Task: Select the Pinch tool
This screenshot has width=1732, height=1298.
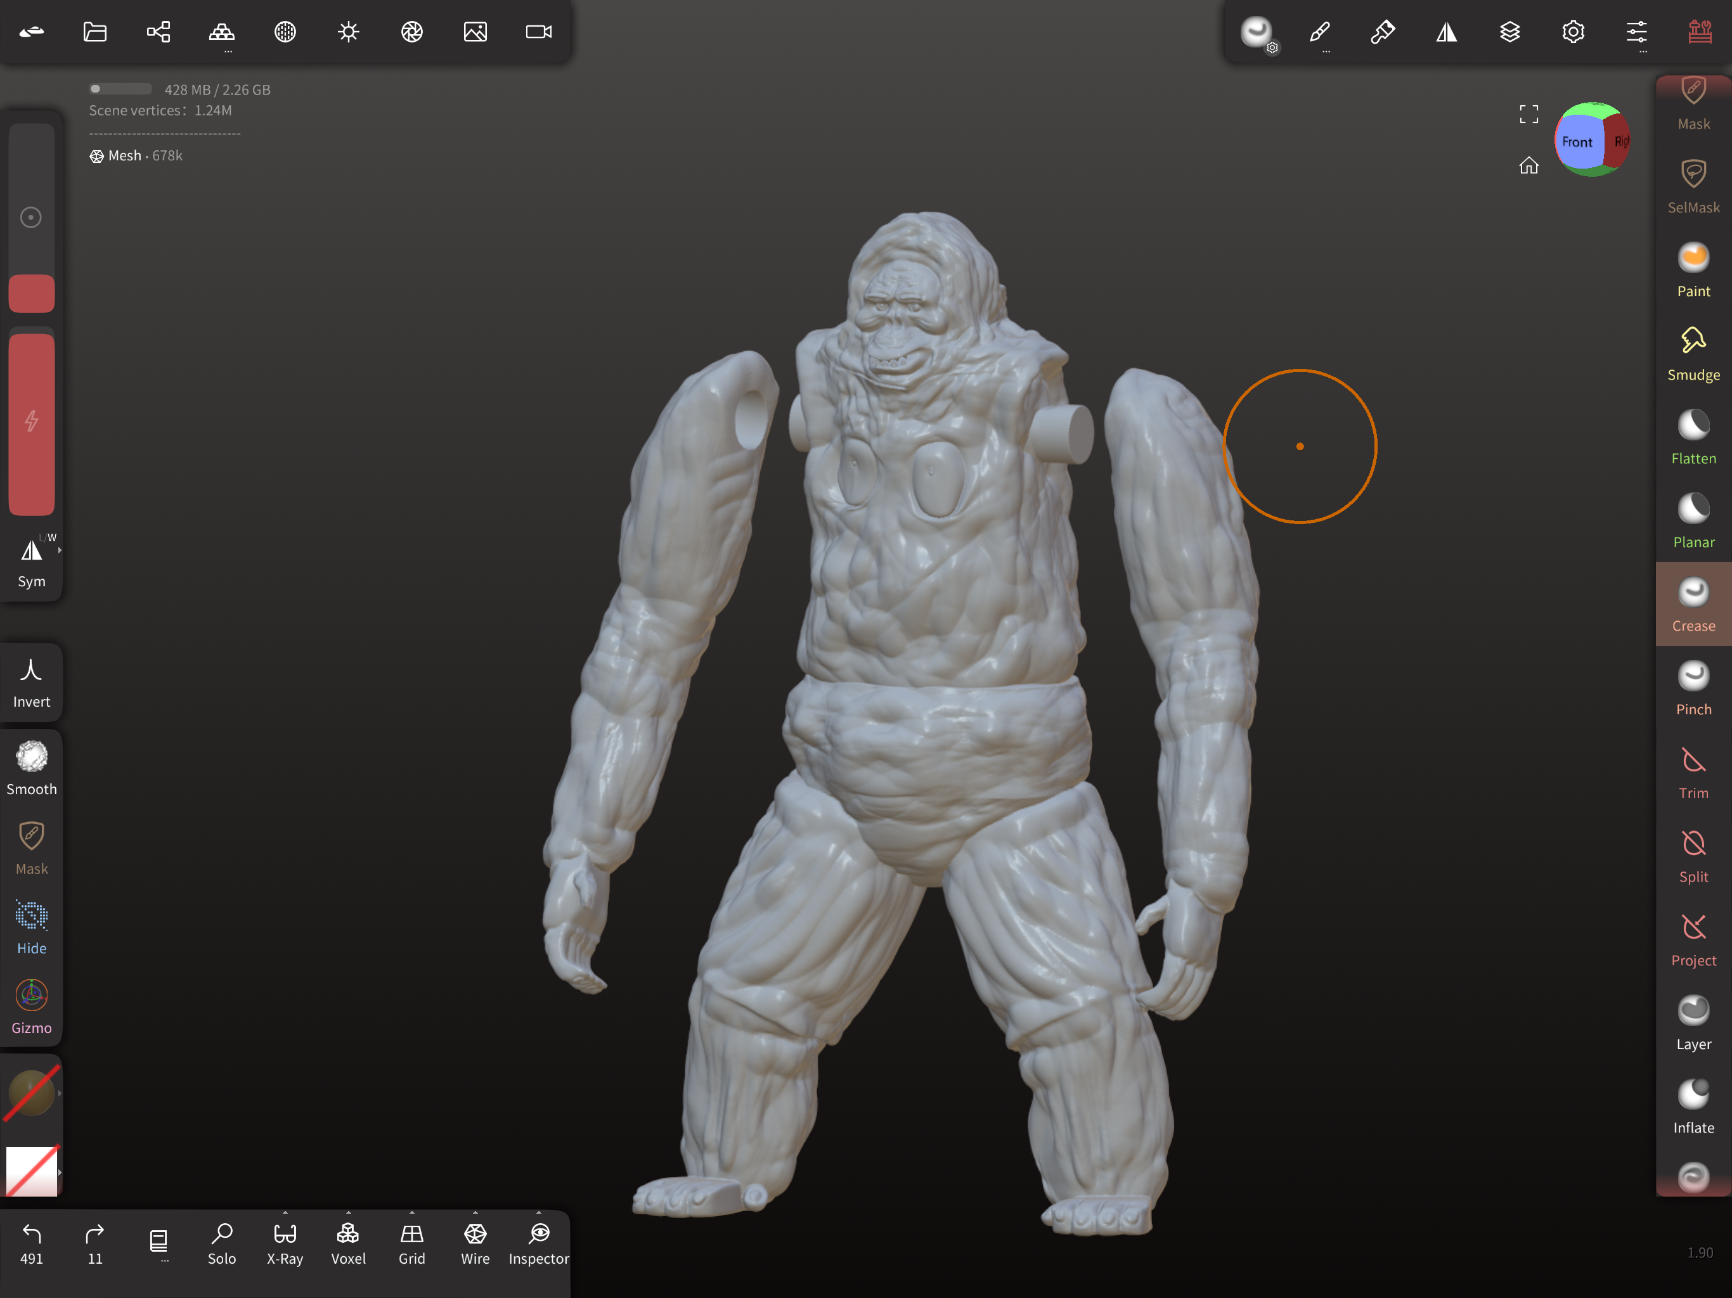Action: (1693, 689)
